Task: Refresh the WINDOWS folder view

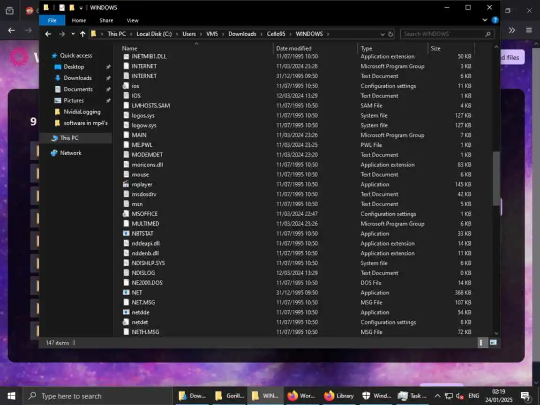Action: (390, 34)
